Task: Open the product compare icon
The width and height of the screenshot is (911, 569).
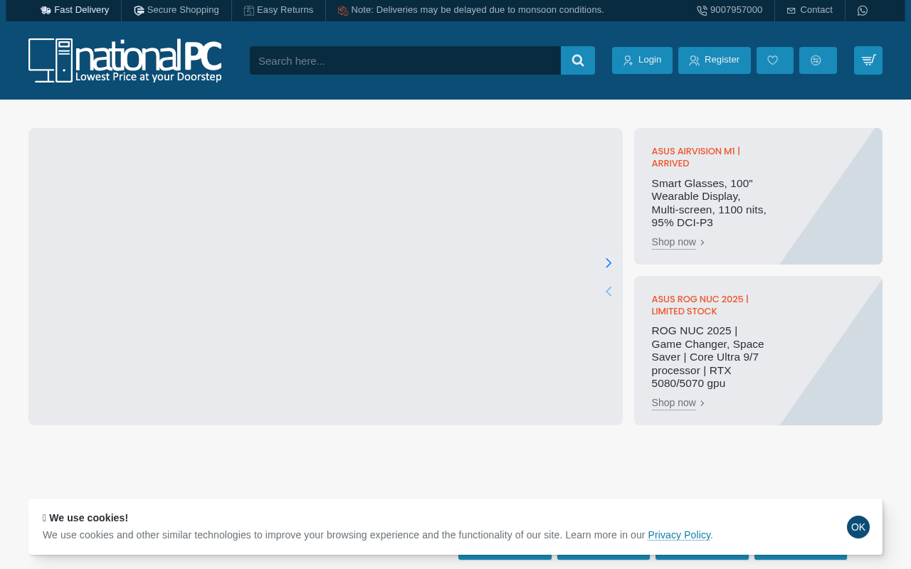Action: coord(818,60)
